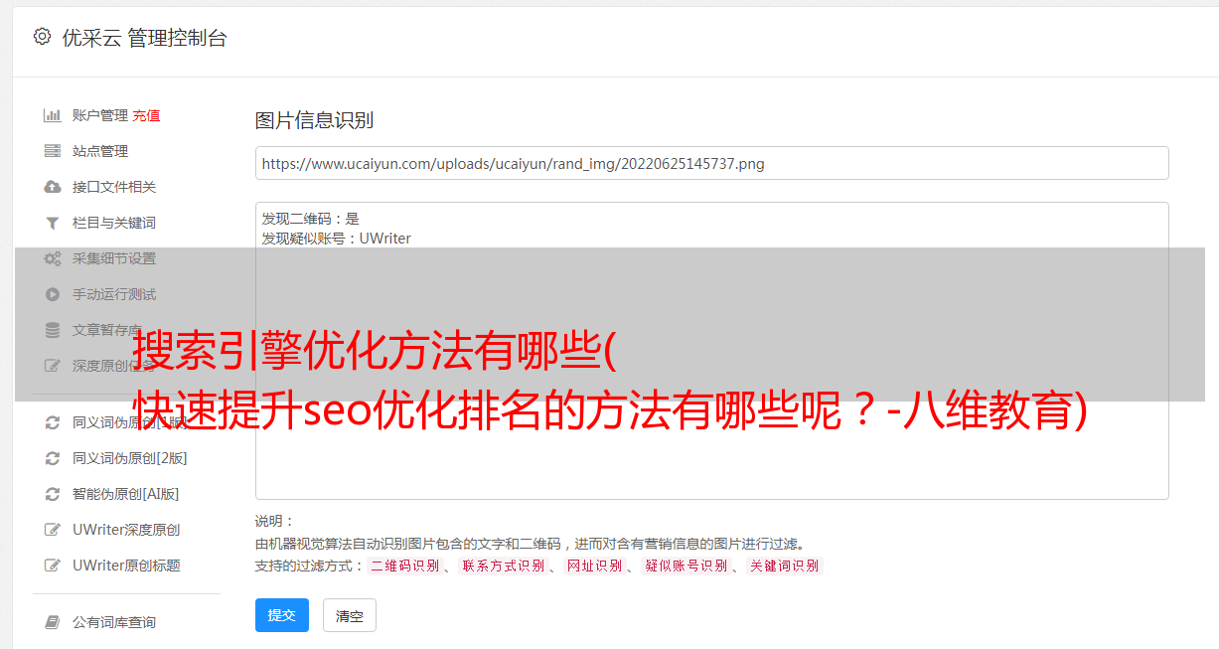Click the 清空 button
The width and height of the screenshot is (1219, 649).
pos(350,615)
